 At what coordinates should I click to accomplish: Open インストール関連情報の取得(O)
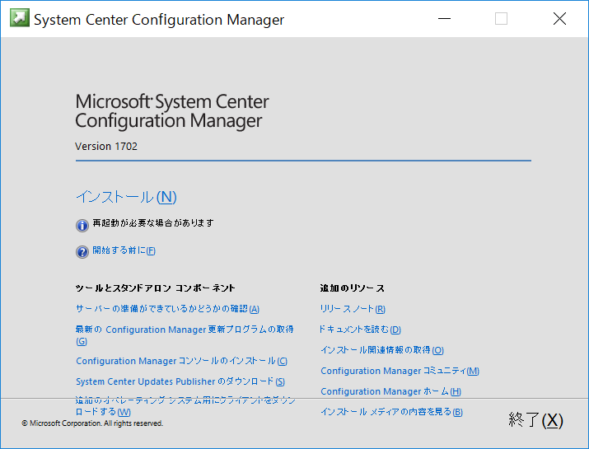(382, 350)
